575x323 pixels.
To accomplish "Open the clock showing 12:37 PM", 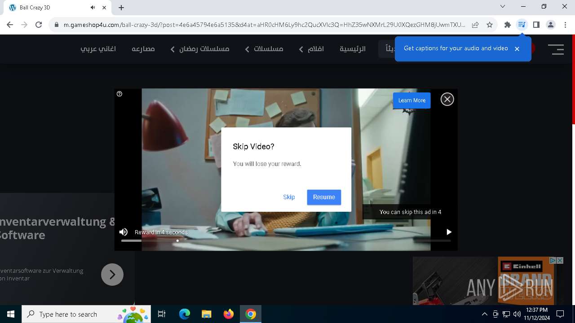I will [x=537, y=314].
